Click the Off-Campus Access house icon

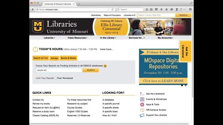(142, 110)
